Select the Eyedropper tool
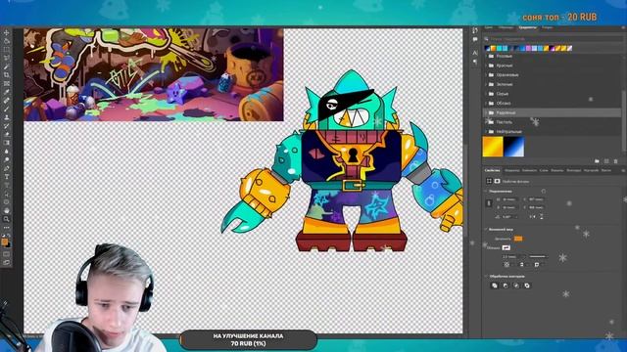 [7, 92]
